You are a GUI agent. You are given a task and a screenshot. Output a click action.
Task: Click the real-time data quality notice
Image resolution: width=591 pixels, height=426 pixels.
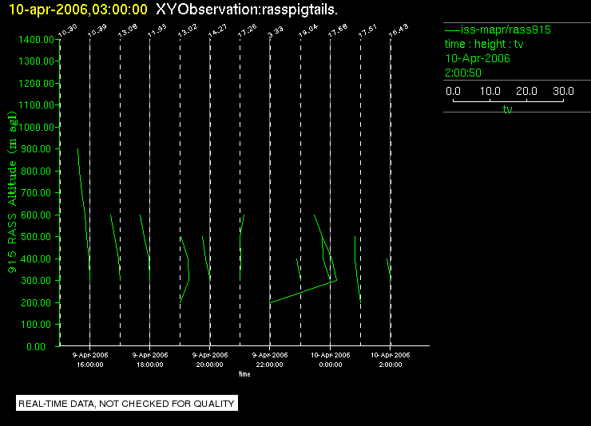pos(127,404)
